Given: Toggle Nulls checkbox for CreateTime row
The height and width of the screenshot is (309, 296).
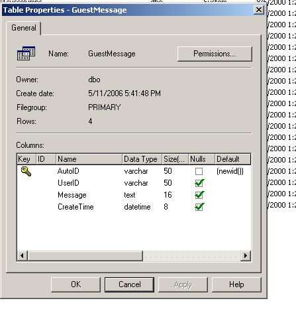Looking at the screenshot, I should 199,207.
